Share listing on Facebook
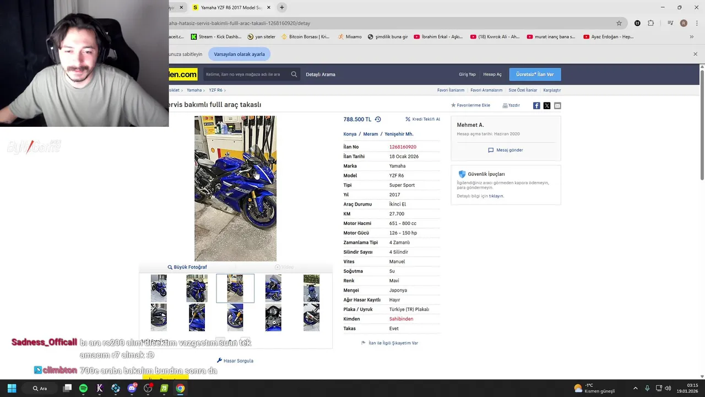This screenshot has height=397, width=705. click(x=536, y=105)
